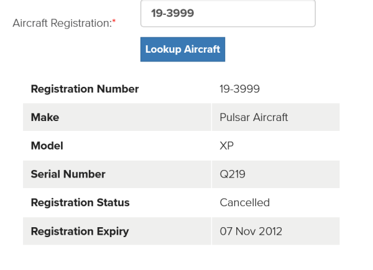The width and height of the screenshot is (373, 270).
Task: Click the Pulsar Aircraft make value
Action: point(254,117)
